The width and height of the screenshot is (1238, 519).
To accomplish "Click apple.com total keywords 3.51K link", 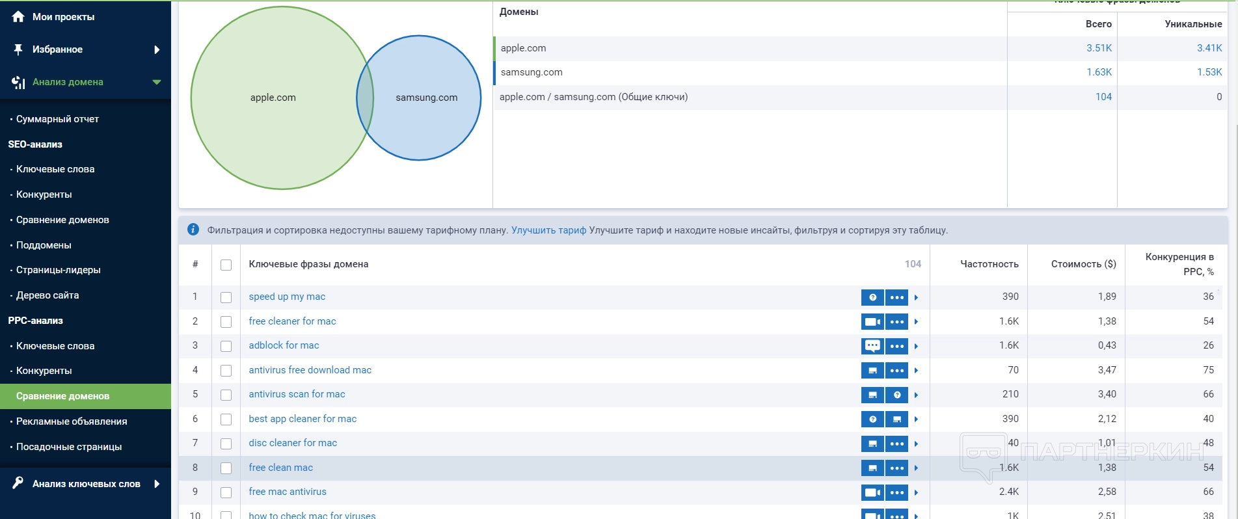I will point(1099,48).
